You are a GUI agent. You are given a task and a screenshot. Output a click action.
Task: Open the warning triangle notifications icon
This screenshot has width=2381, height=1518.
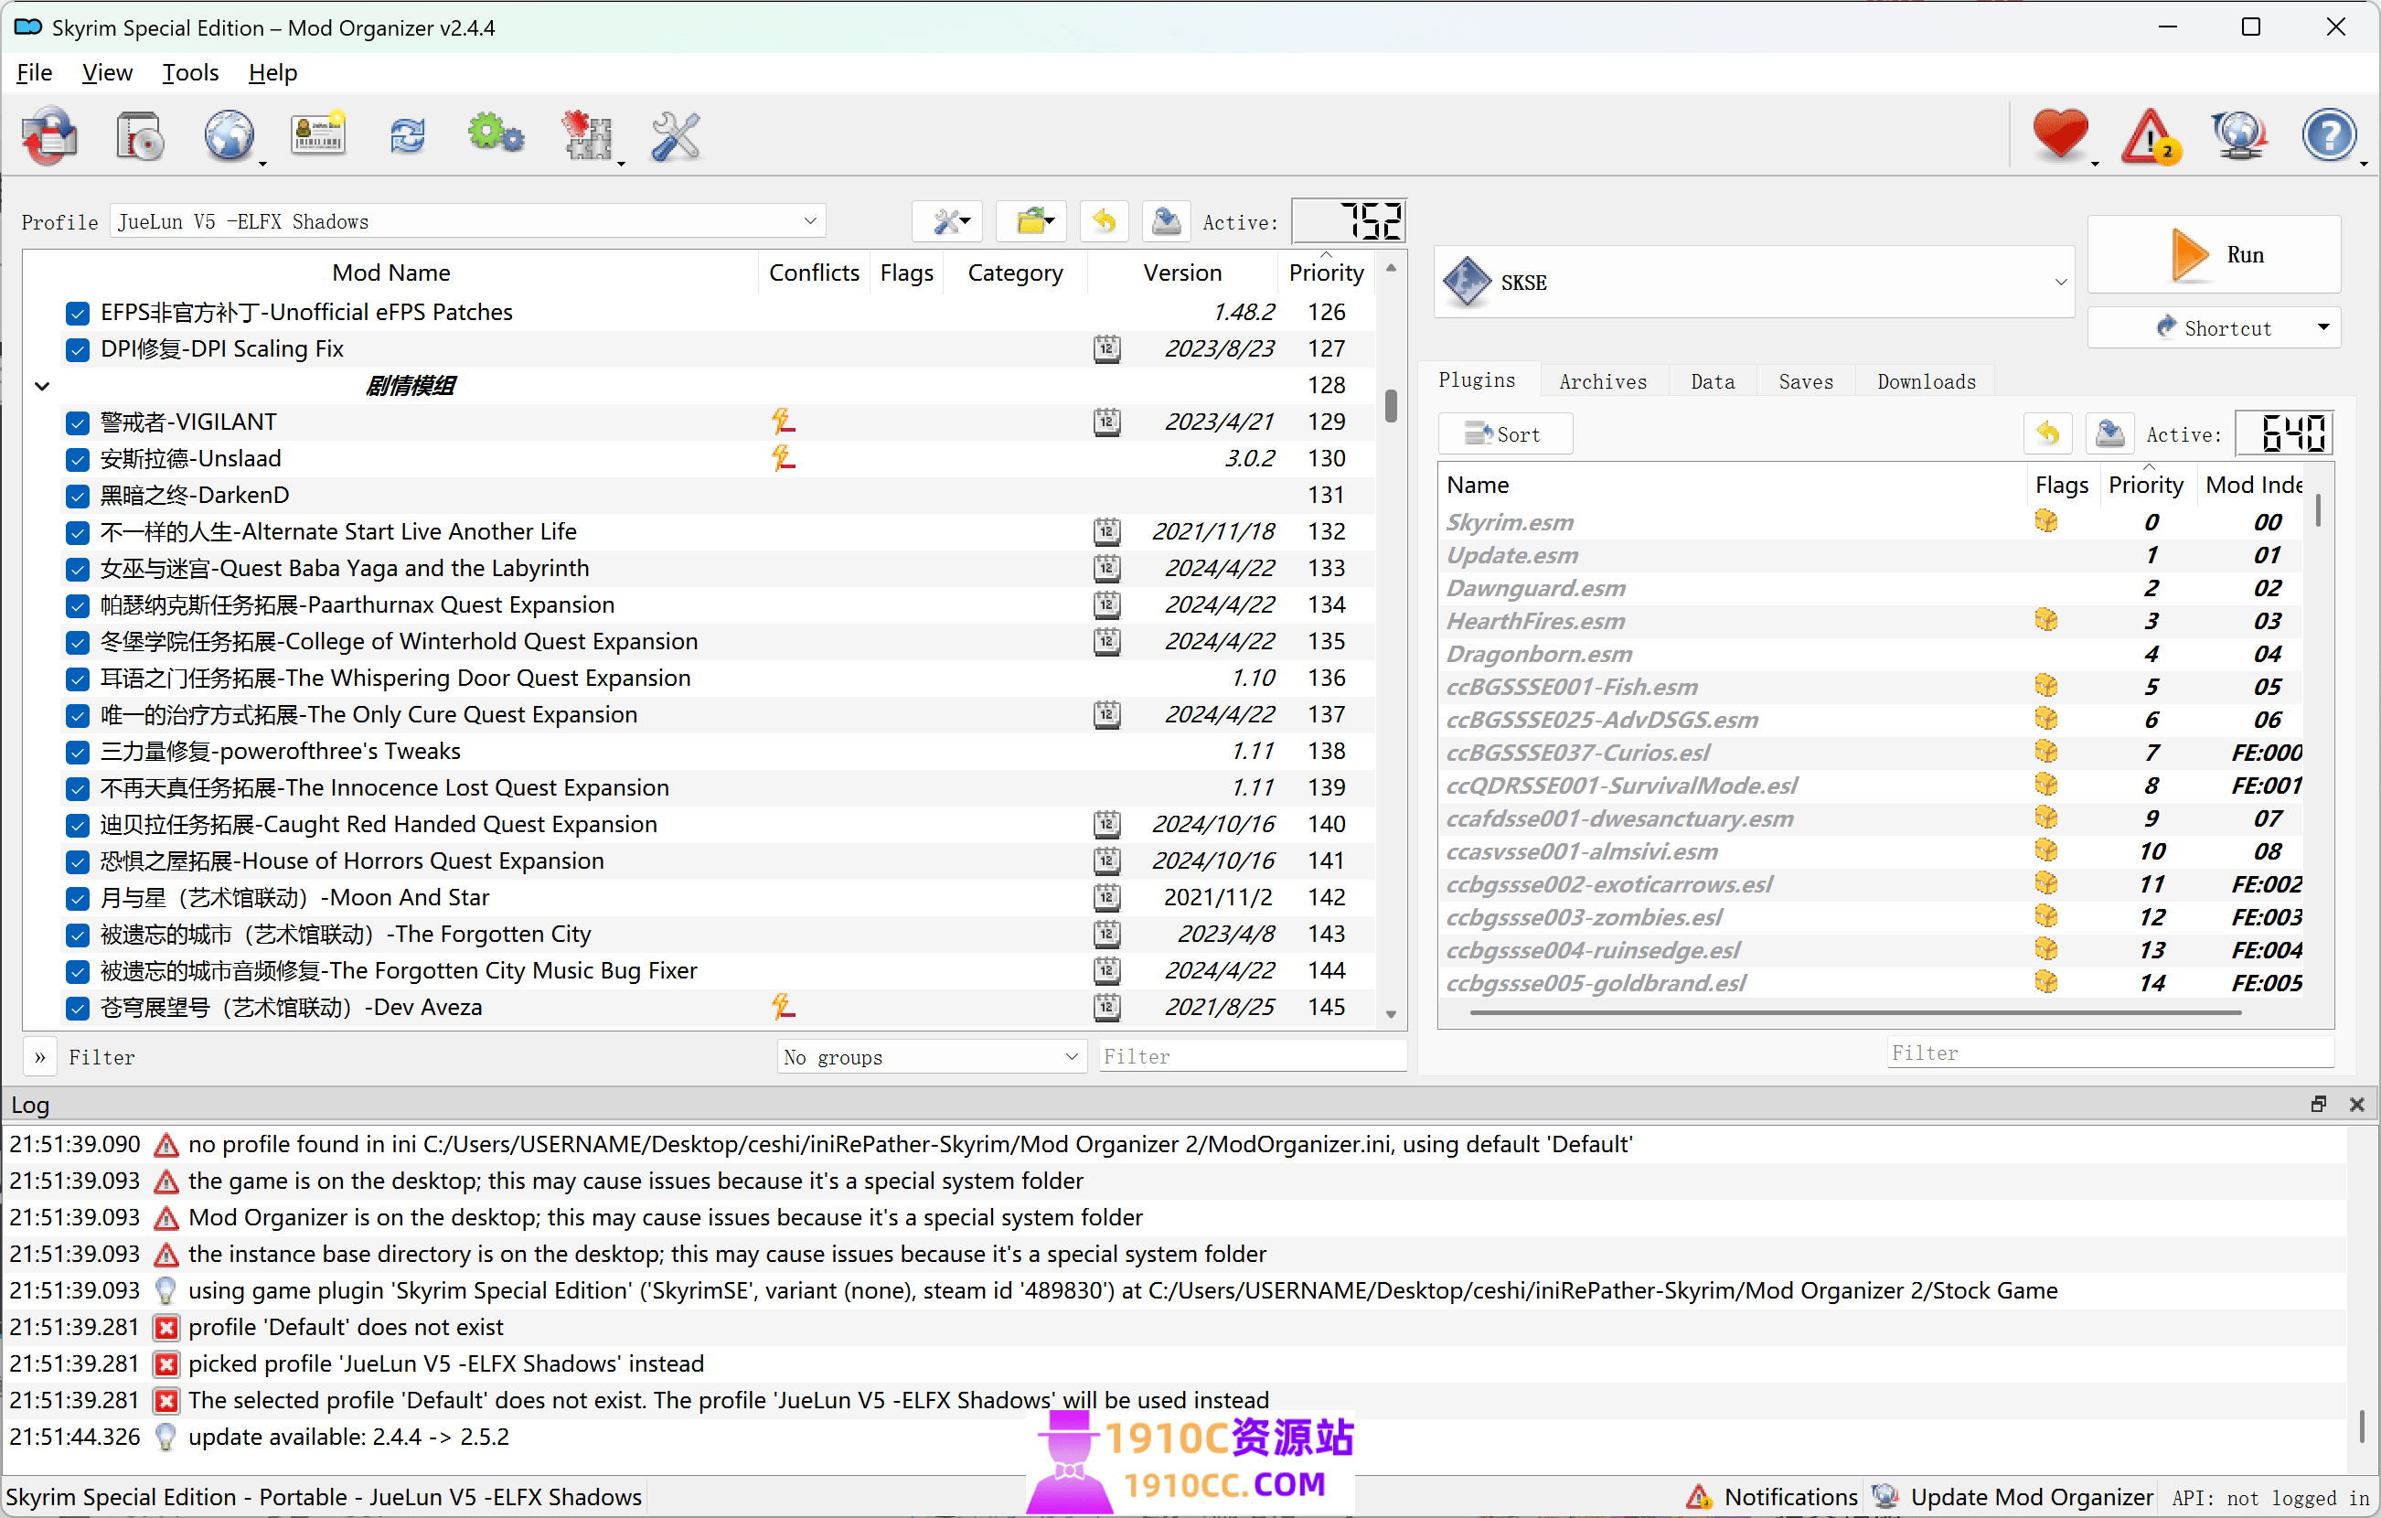tap(2150, 136)
